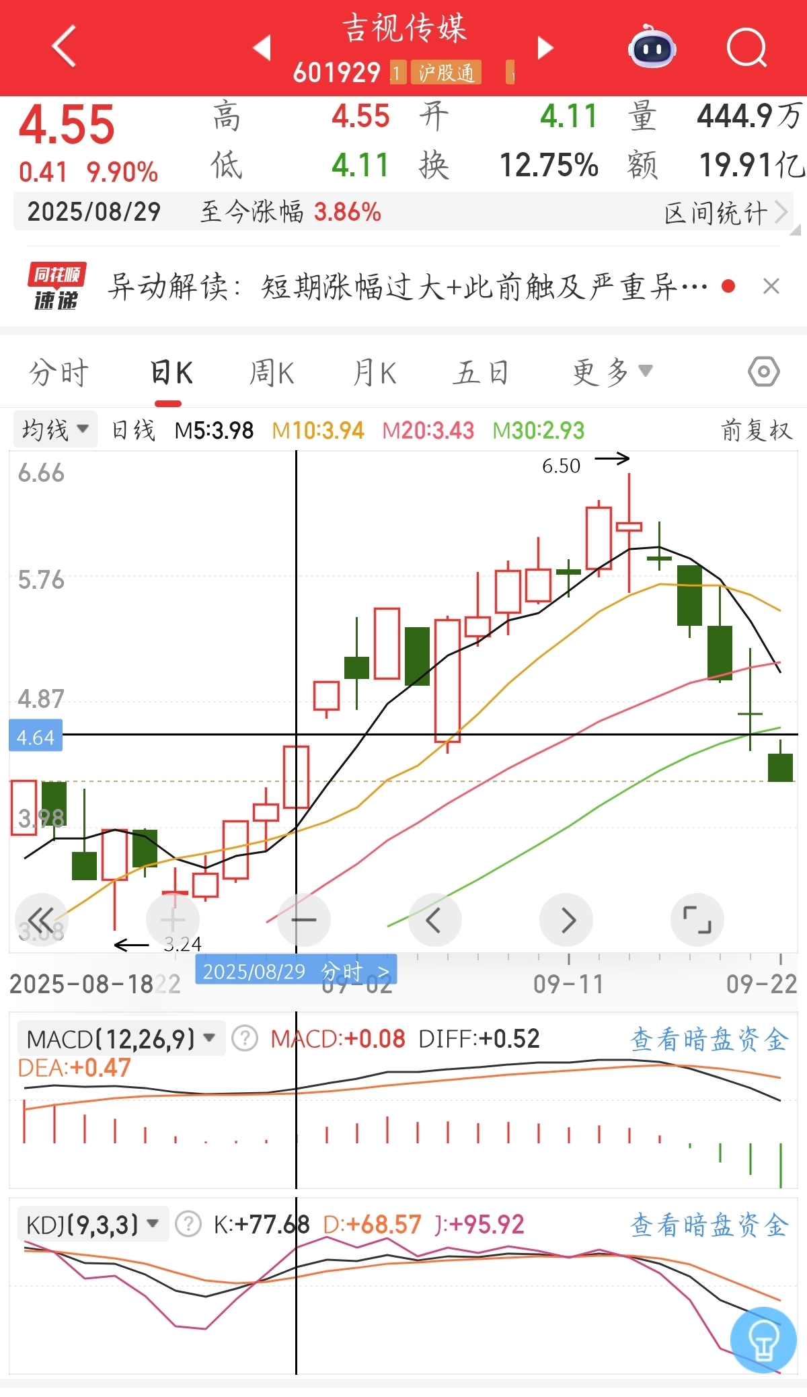Tap the floating lightbulb tips button
The height and width of the screenshot is (1397, 807).
[763, 1340]
